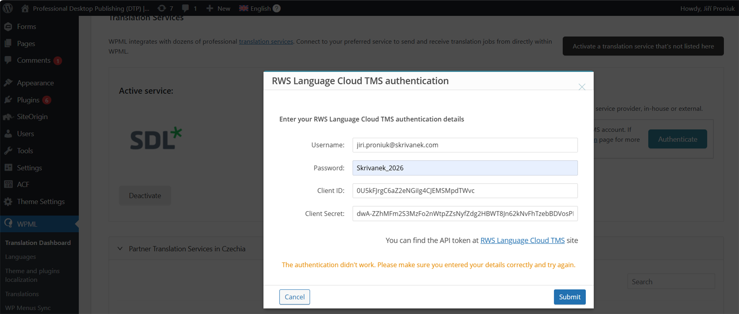Click the Search box for services
The height and width of the screenshot is (314, 739).
pyautogui.click(x=671, y=282)
